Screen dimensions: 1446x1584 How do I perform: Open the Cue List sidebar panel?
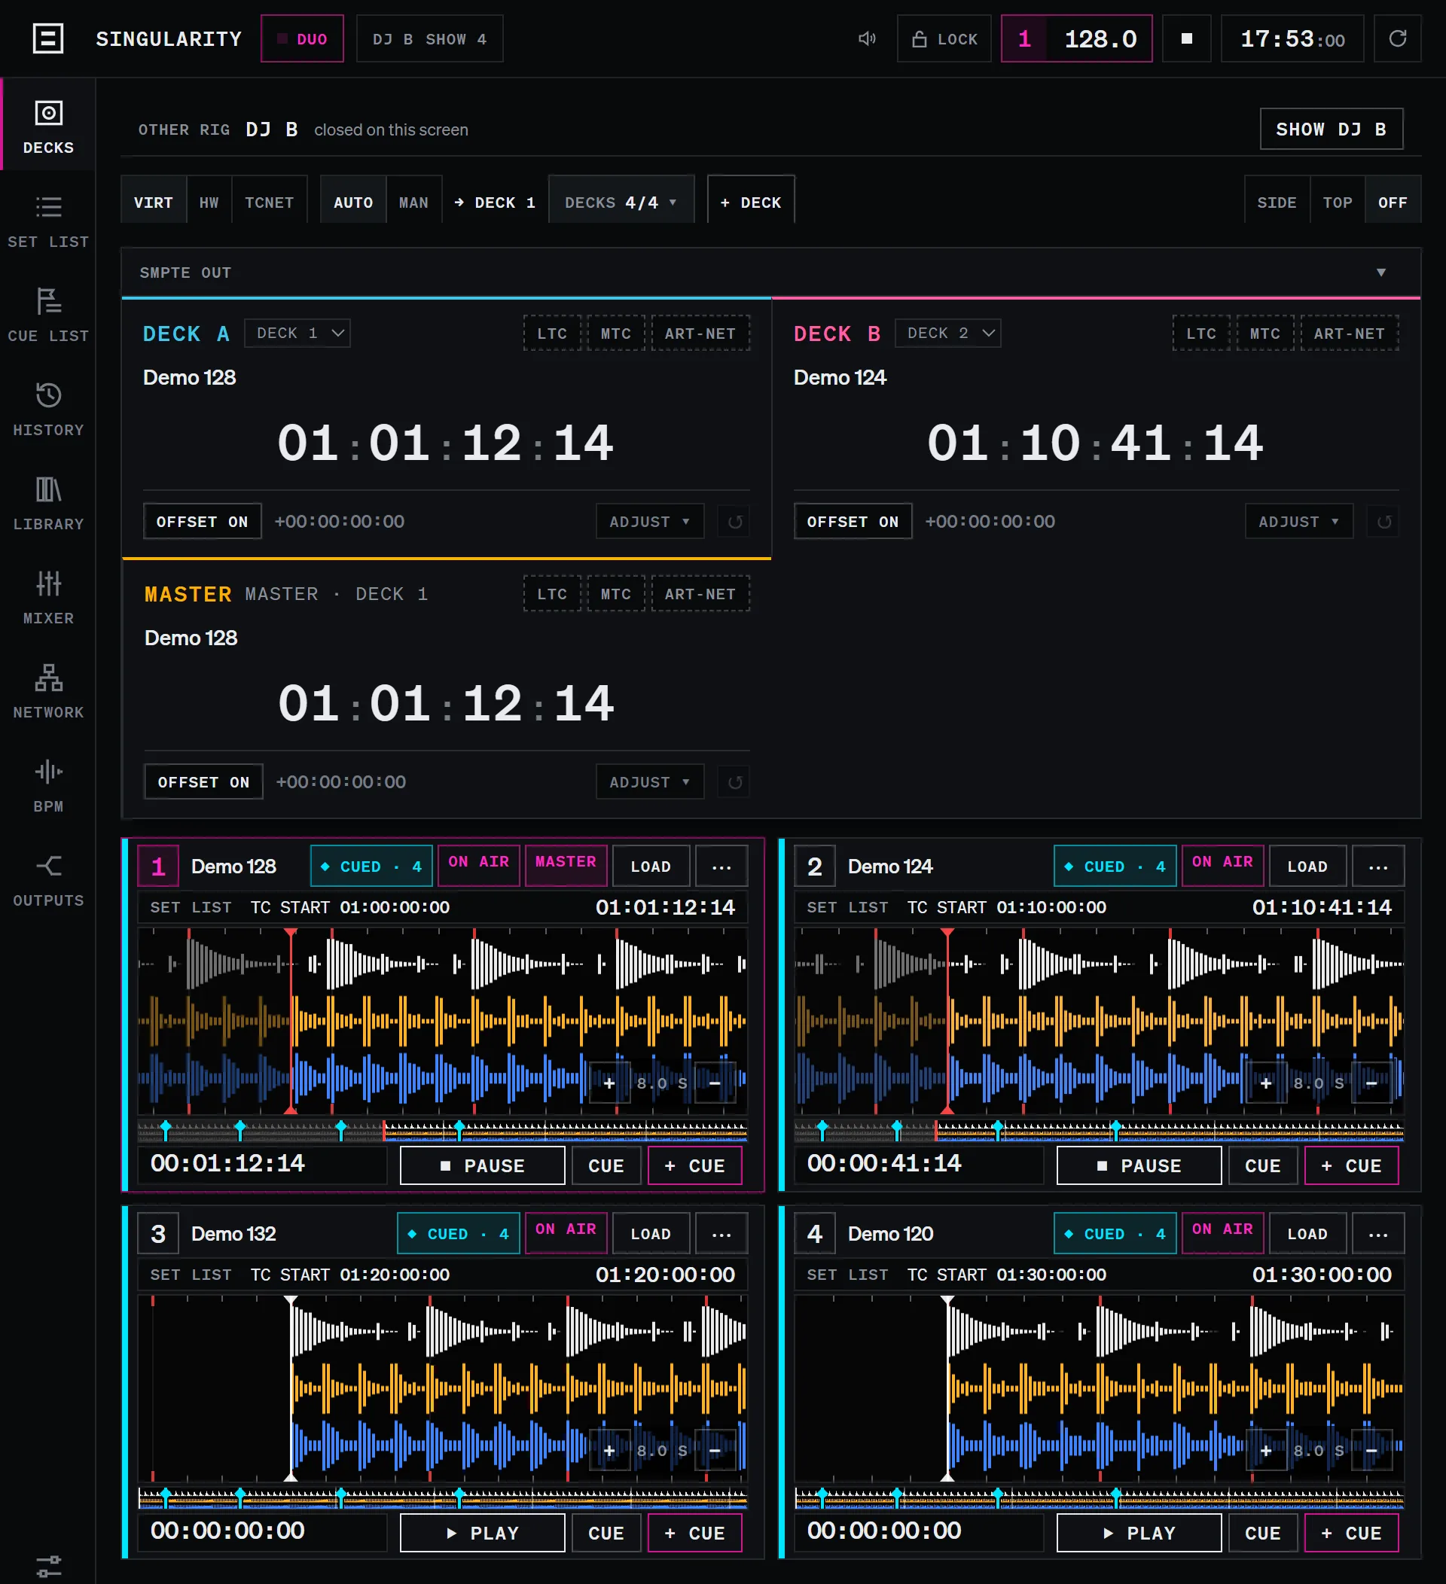click(48, 316)
